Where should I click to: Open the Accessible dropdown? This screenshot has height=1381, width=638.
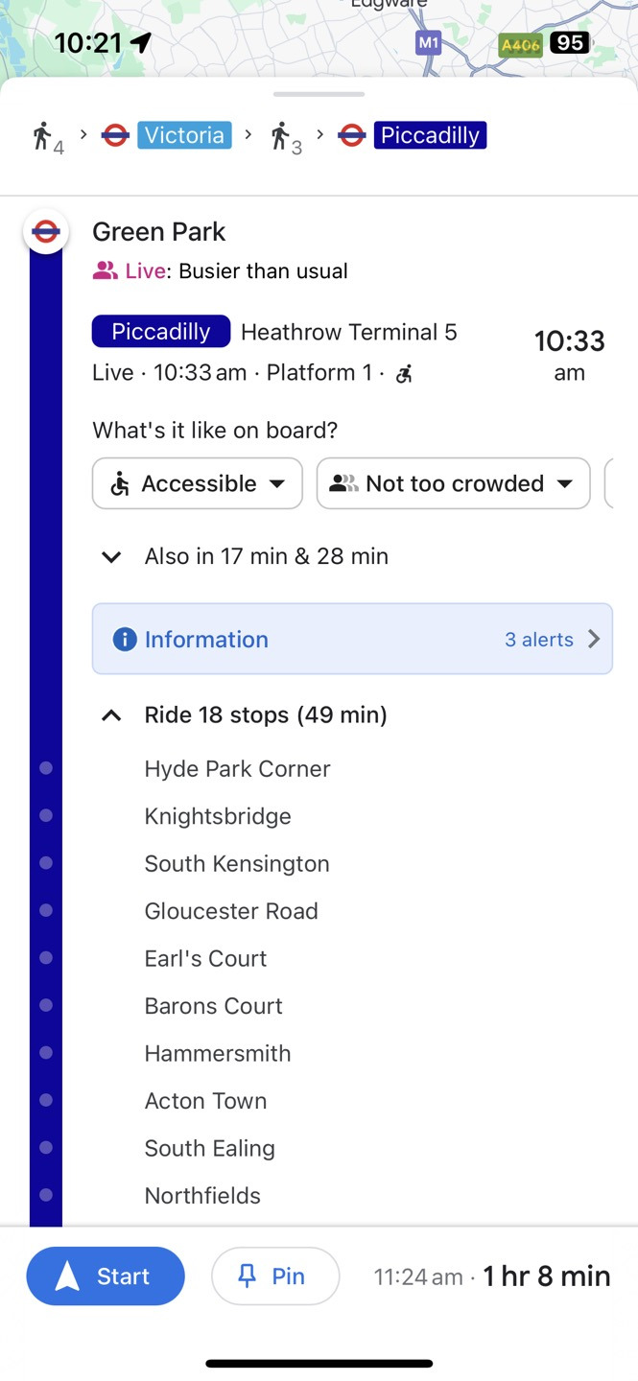198,483
